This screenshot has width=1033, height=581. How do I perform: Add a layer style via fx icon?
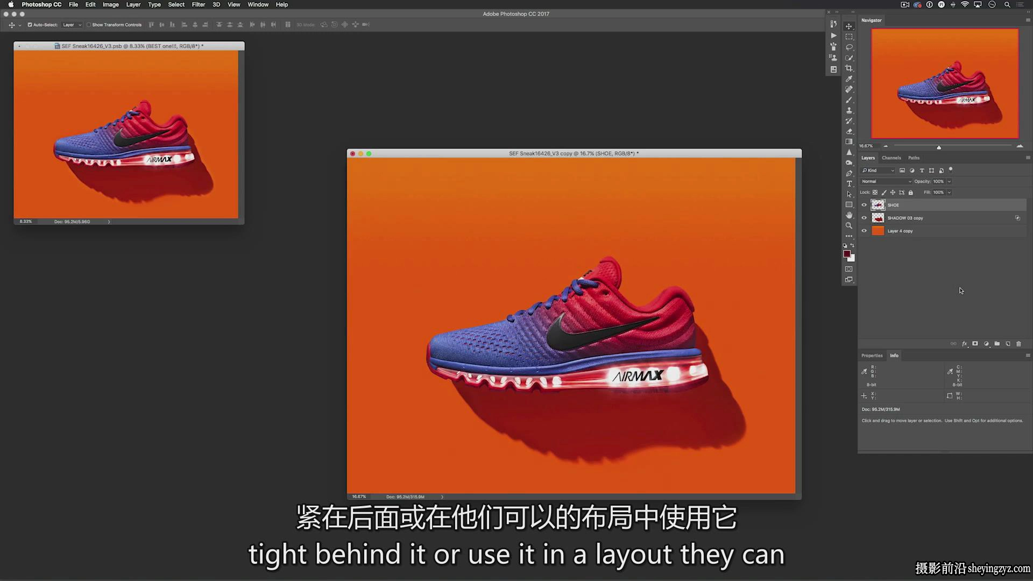(964, 344)
